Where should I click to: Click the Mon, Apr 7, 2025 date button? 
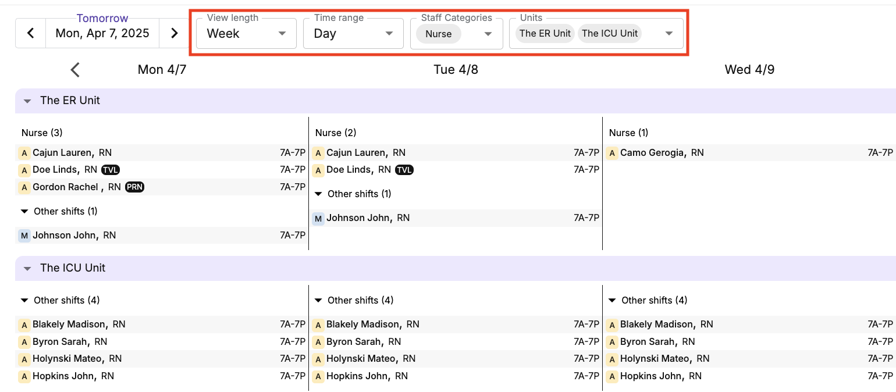click(x=102, y=33)
